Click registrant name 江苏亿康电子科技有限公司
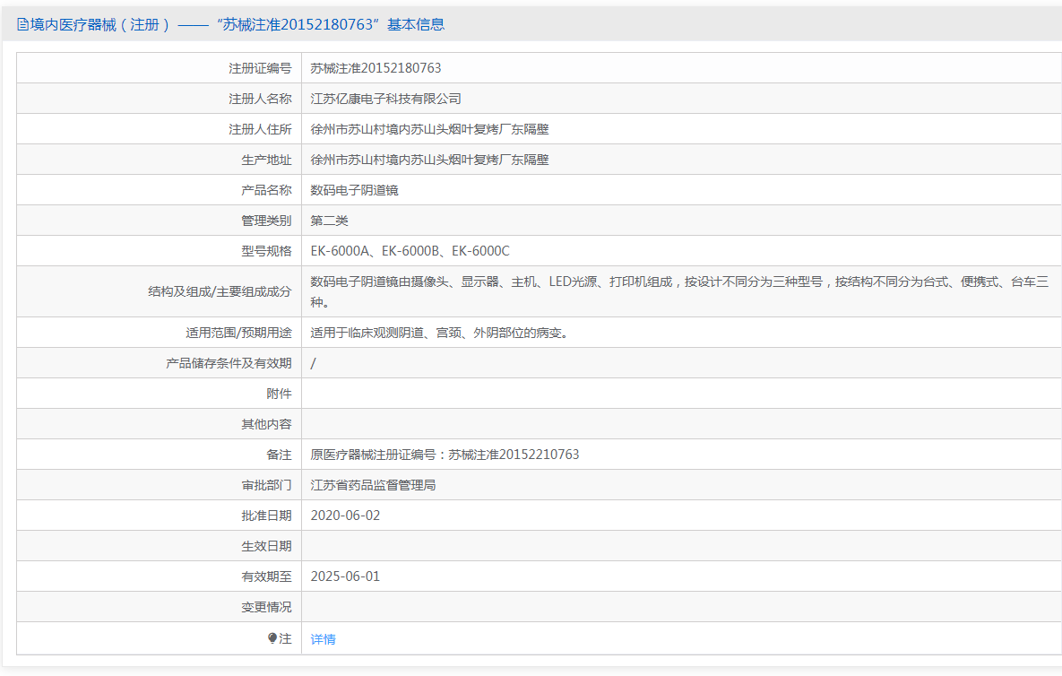The width and height of the screenshot is (1062, 676). (385, 99)
